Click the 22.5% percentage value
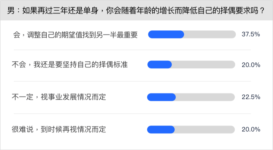This screenshot has width=273, height=150. pyautogui.click(x=251, y=97)
